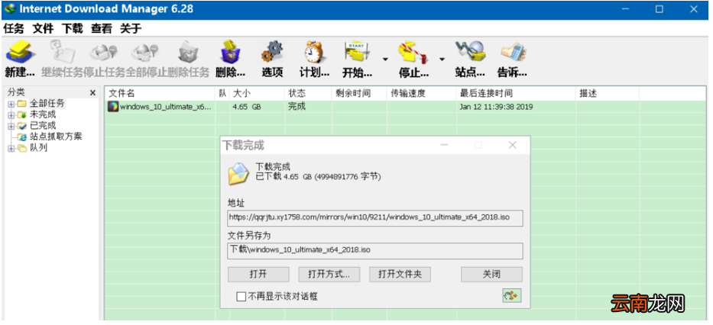713x325 pixels.
Task: Click the 全部任务 folder icon
Action: click(22, 104)
